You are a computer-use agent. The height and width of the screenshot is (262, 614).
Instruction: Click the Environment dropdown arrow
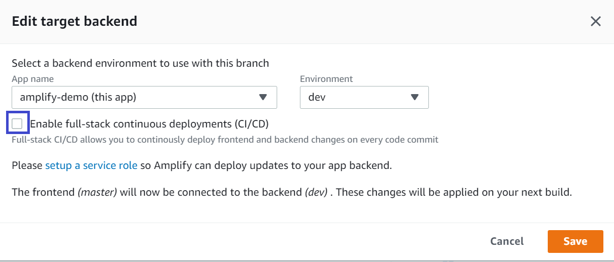coord(415,97)
